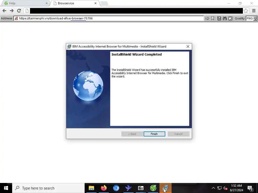258x193 pixels.
Task: Open the purple bird app in the taskbar
Action: (x=128, y=188)
